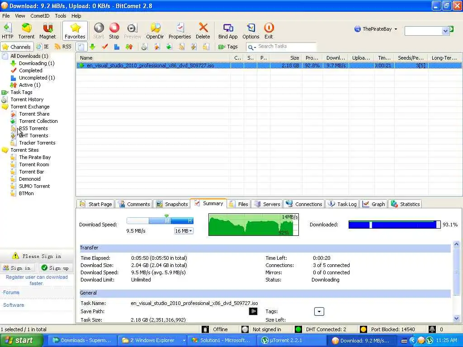
Task: Expand the toolbar search box dropdown arrow
Action: 445,31
